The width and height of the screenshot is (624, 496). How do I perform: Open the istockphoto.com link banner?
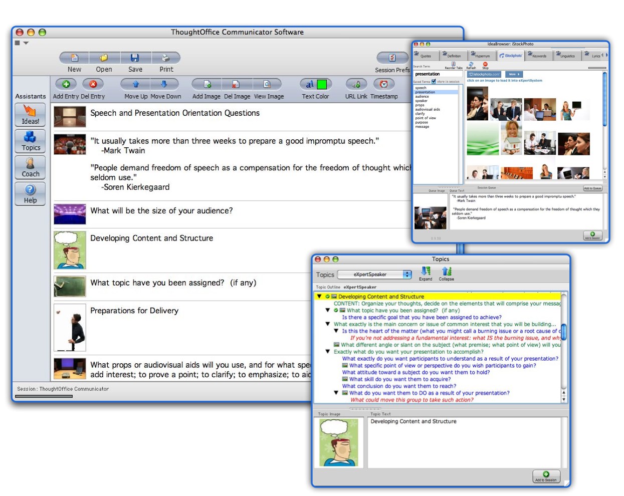point(484,74)
